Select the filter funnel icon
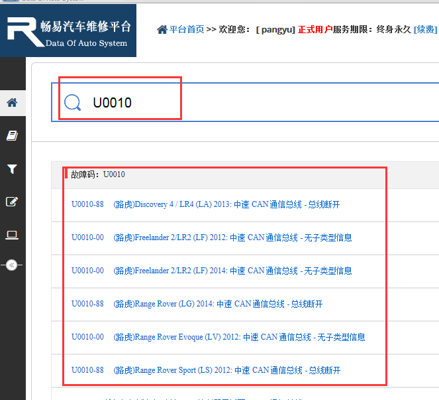Viewport: 439px width, 400px height. (x=12, y=169)
